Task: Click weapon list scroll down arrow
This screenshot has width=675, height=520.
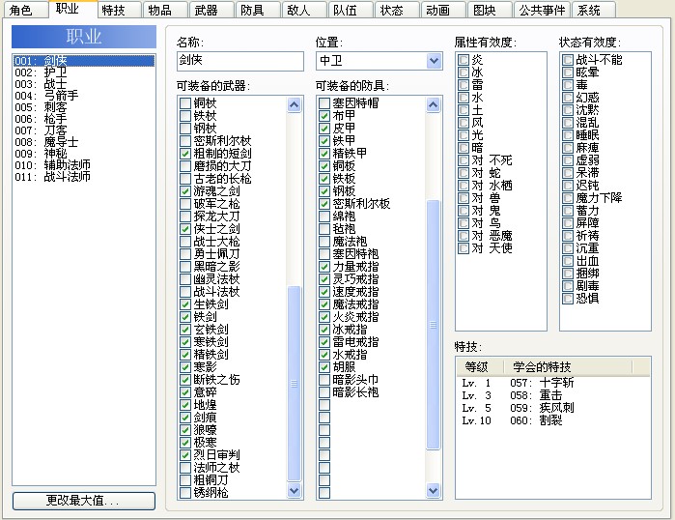Action: click(x=294, y=490)
